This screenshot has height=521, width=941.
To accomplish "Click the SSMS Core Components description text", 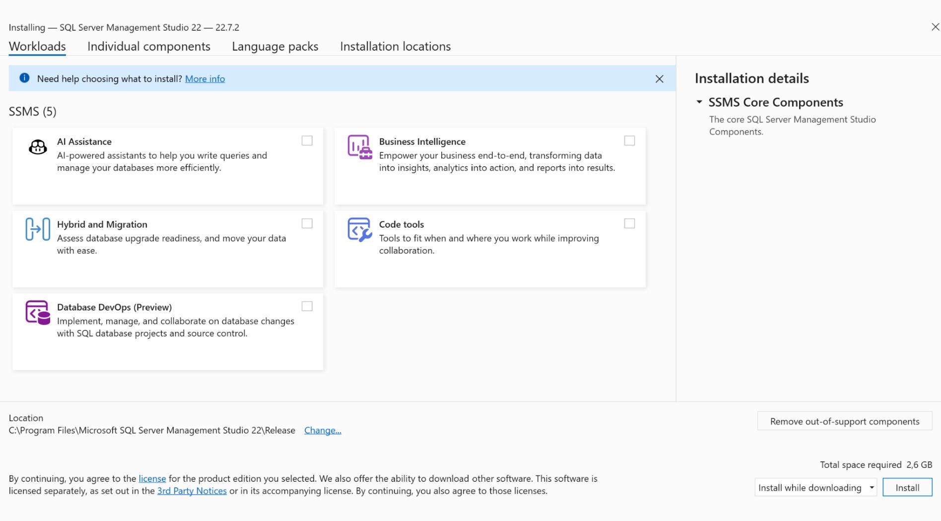I will point(793,126).
